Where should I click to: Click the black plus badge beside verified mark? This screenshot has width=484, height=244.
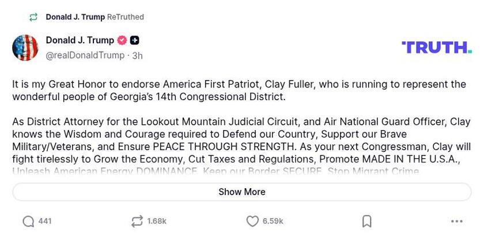coord(134,40)
